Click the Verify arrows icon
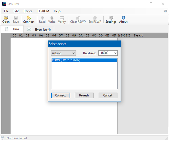 pos(62,18)
